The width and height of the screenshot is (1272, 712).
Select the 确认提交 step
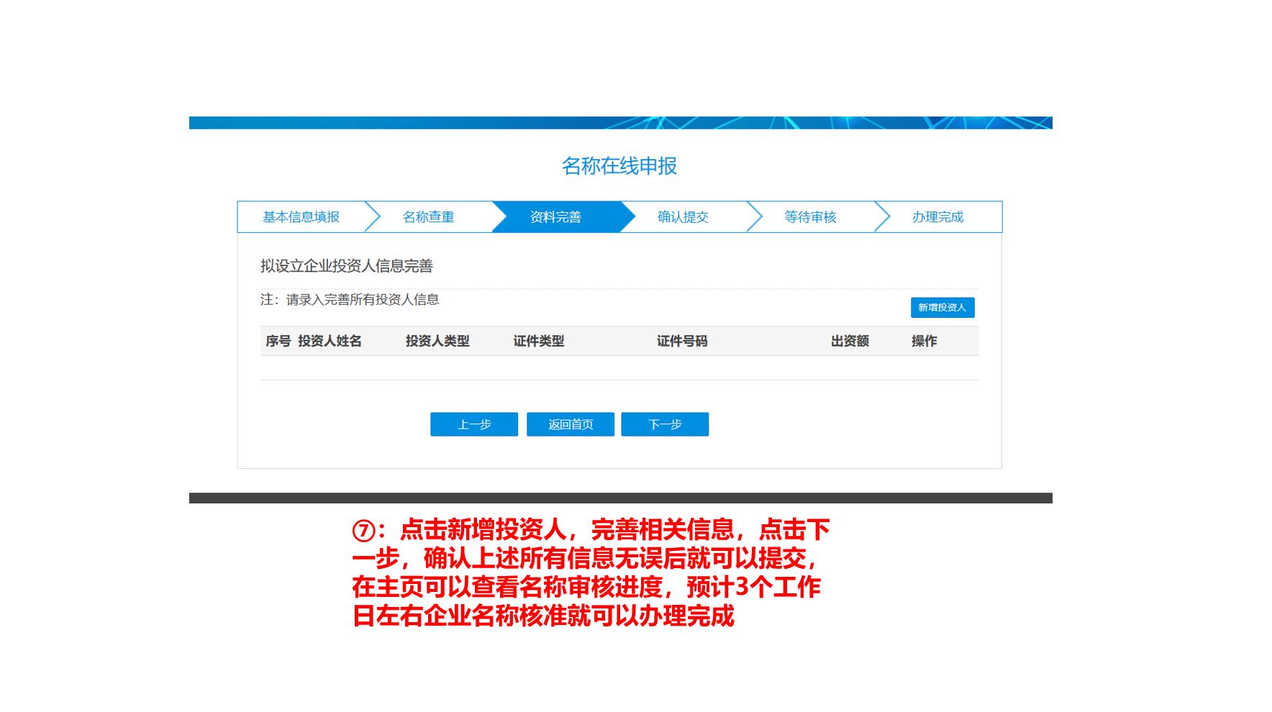(x=682, y=216)
